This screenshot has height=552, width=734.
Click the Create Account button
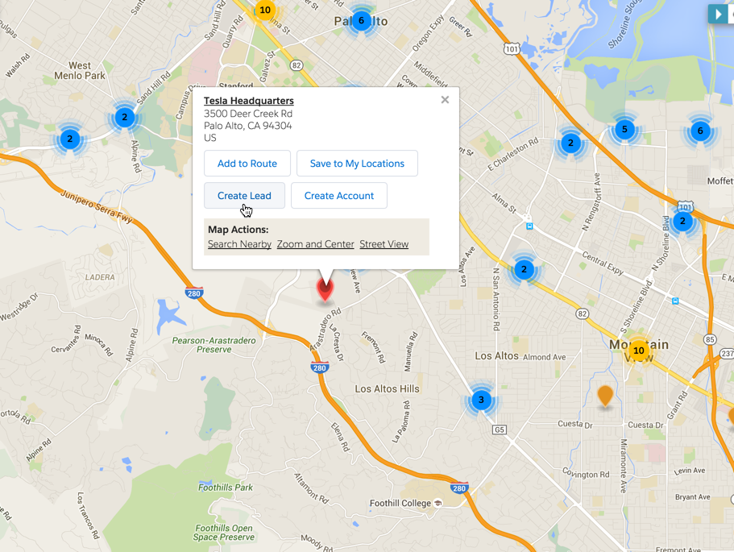(x=339, y=196)
